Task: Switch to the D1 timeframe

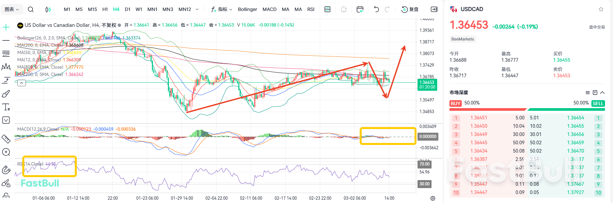Action: [x=127, y=9]
